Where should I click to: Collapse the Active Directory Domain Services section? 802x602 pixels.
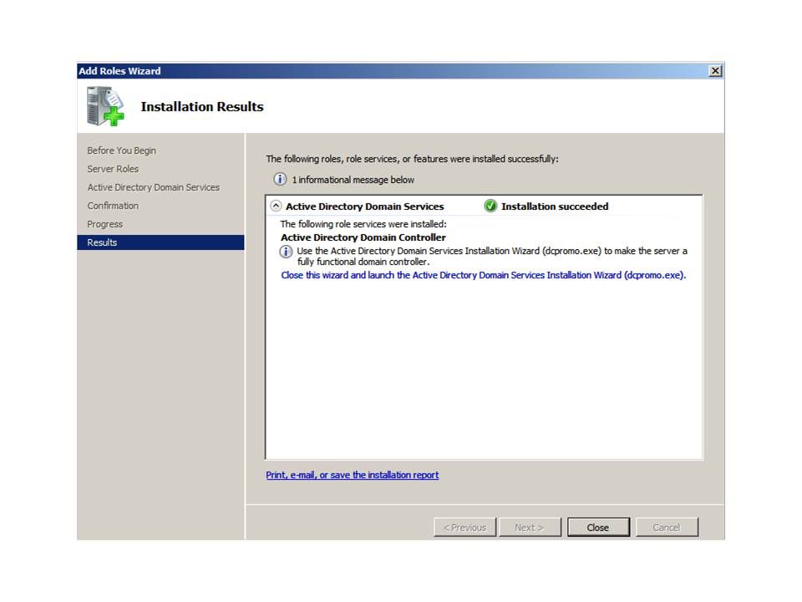[276, 207]
